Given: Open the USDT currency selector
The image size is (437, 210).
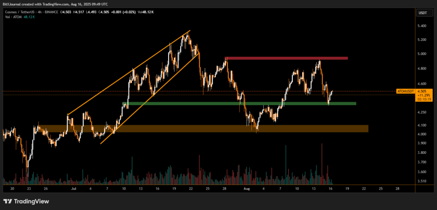Looking at the screenshot, I should click(422, 13).
